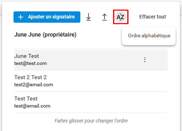Sort signers with the AZ icon
182x131 pixels.
[121, 17]
